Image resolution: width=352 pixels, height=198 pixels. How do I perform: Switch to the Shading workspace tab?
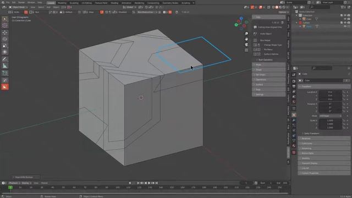(114, 3)
